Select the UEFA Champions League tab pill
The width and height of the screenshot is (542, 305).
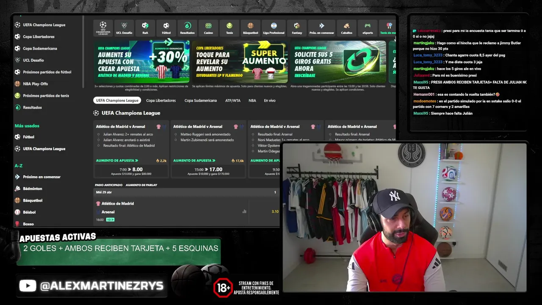point(117,100)
